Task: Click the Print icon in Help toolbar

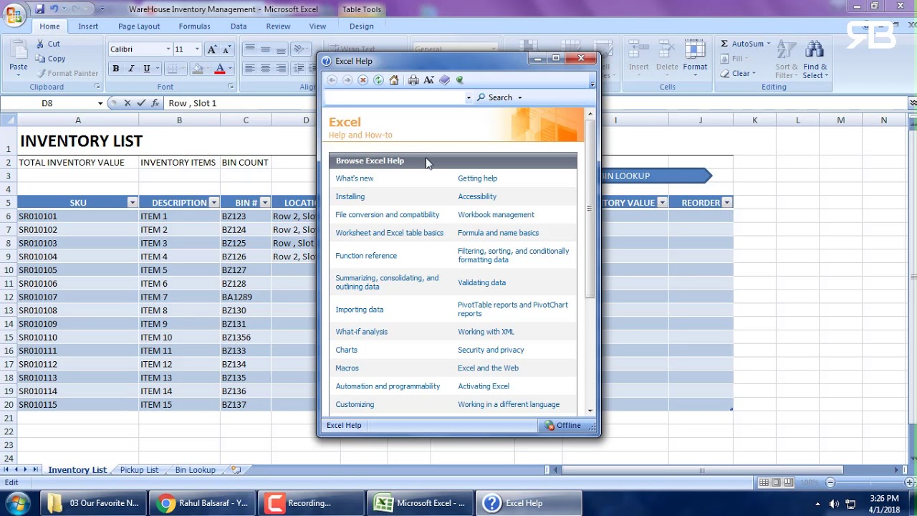Action: (x=413, y=80)
